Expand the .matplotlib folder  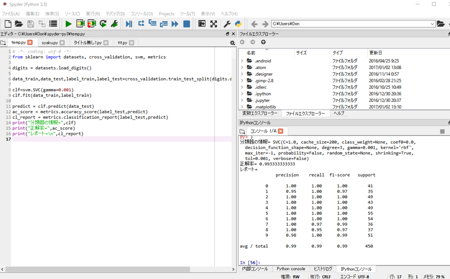242,107
